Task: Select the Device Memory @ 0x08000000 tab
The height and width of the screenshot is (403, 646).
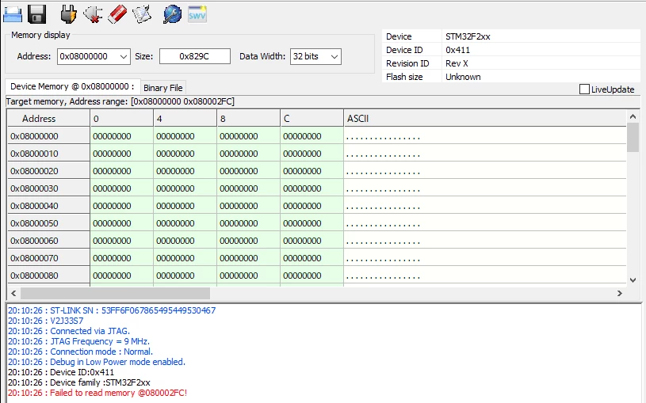Action: [x=72, y=86]
